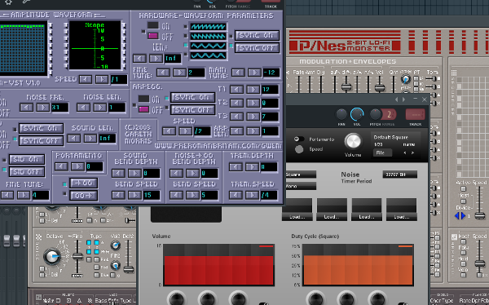Decrease hardware-waveform FINE TUNE value

point(163,73)
